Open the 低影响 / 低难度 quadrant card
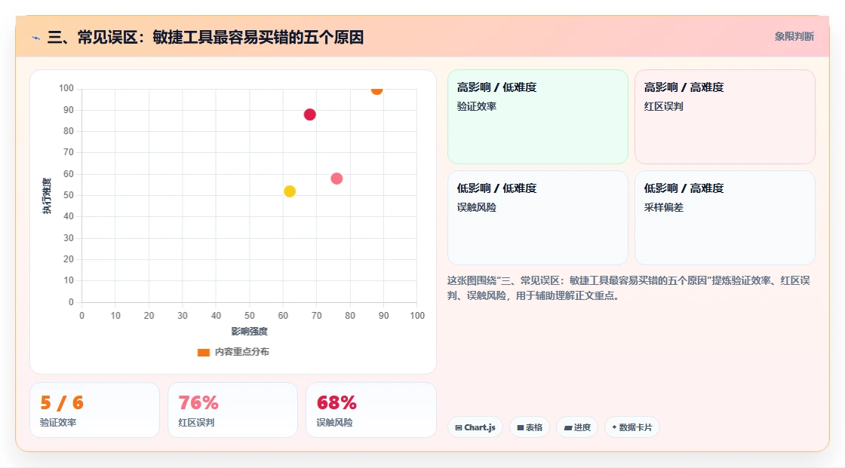The height and width of the screenshot is (468, 845). [538, 218]
